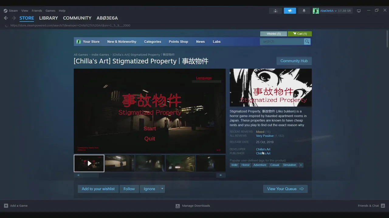
Task: Open the Cart (1) button
Action: (300, 34)
